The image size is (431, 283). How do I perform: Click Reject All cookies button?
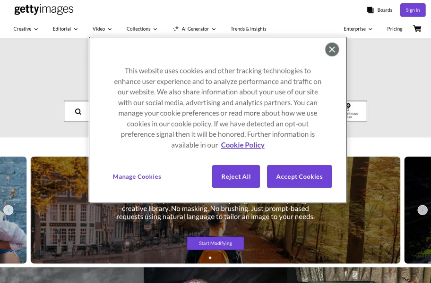click(x=236, y=176)
